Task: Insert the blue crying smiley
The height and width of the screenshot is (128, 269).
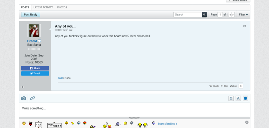Action: [x=79, y=123]
